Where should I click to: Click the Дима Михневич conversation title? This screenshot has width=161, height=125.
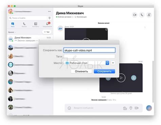click(x=70, y=13)
